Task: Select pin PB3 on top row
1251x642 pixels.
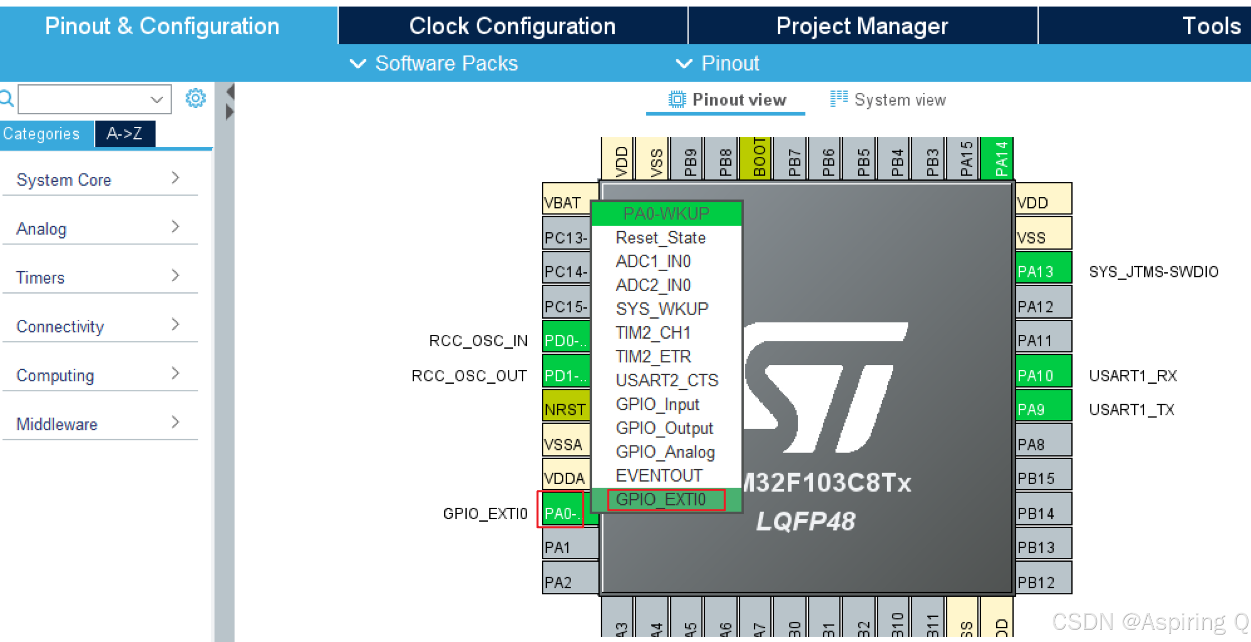Action: click(x=929, y=158)
